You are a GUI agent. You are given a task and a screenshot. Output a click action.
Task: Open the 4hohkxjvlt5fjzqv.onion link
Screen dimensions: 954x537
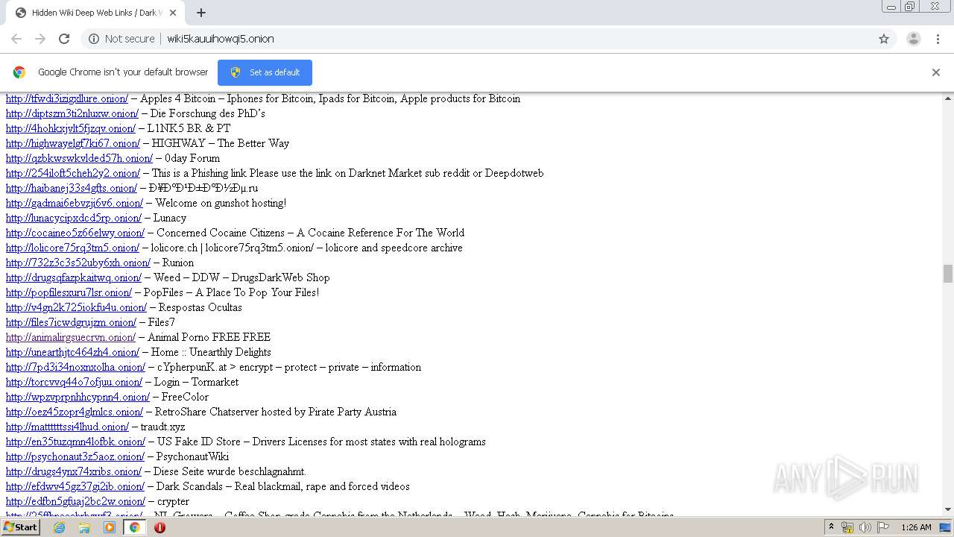coord(71,128)
